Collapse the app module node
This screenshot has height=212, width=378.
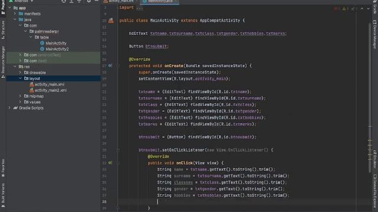point(9,8)
